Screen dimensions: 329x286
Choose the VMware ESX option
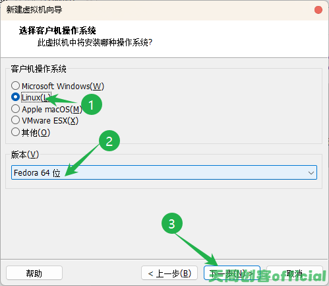[15, 120]
